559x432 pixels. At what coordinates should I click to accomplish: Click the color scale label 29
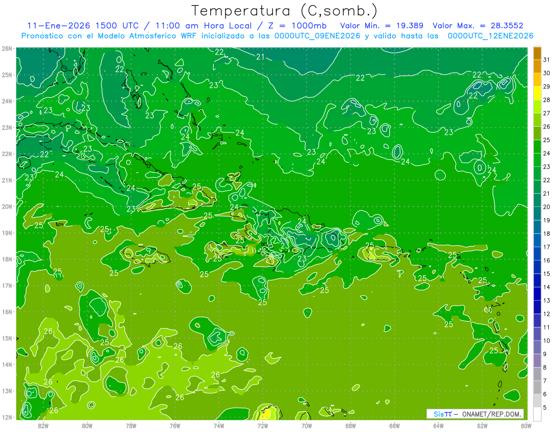tap(547, 87)
